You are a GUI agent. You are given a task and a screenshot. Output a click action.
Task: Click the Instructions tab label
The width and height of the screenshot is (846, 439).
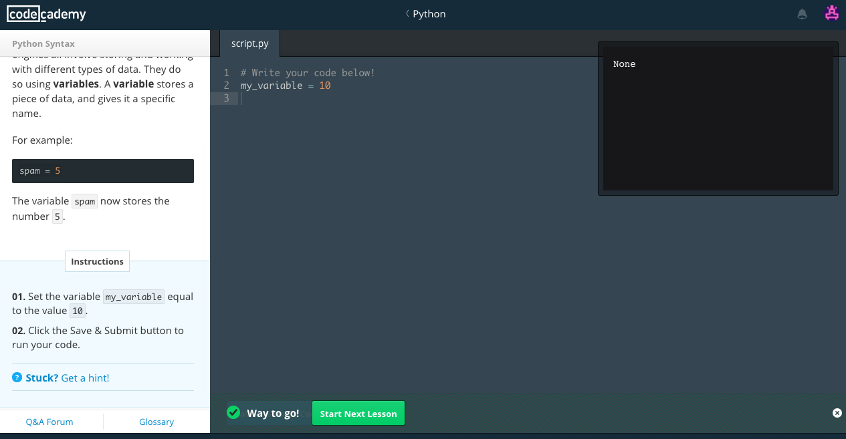(x=97, y=261)
